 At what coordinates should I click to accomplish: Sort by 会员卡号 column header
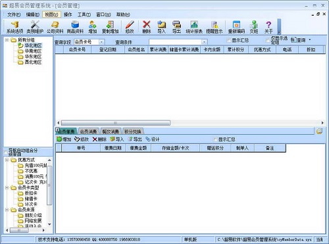[77, 49]
